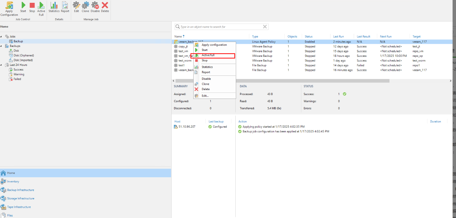Collapse the Last 24 Hours node
Screen dimensions: 456x218
(x=1, y=65)
